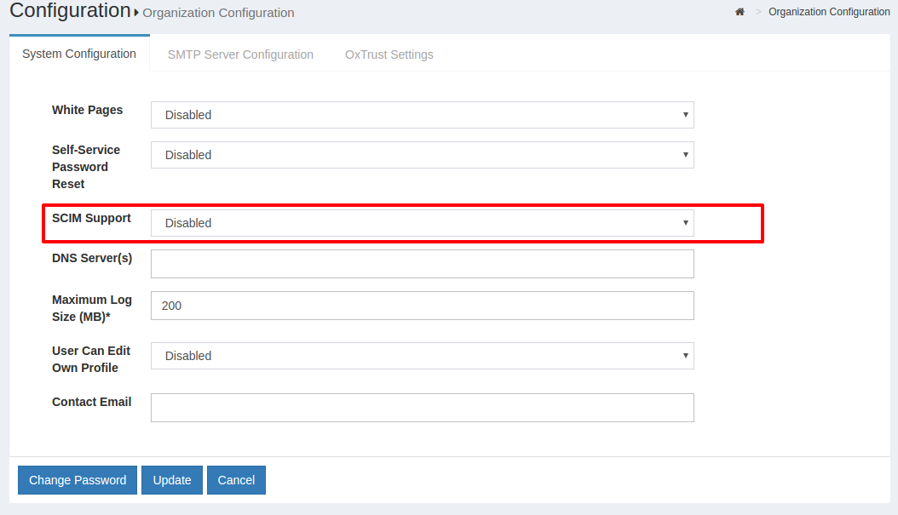Select the Maximum Log Size (MB) label
The width and height of the screenshot is (898, 515).
92,308
